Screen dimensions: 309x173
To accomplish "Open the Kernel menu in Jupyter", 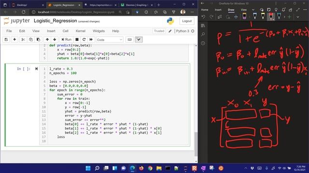I will click(x=81, y=31).
